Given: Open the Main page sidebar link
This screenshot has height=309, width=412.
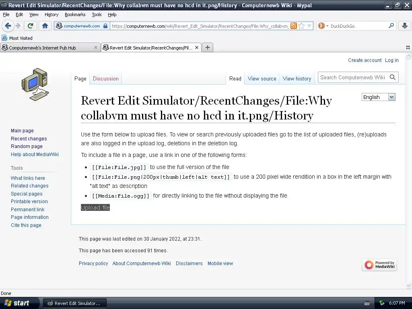Looking at the screenshot, I should pyautogui.click(x=22, y=131).
